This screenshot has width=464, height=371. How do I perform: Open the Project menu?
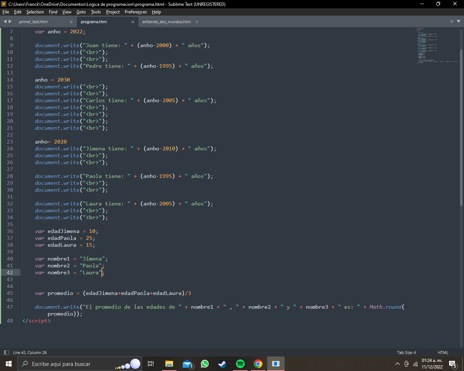(113, 12)
